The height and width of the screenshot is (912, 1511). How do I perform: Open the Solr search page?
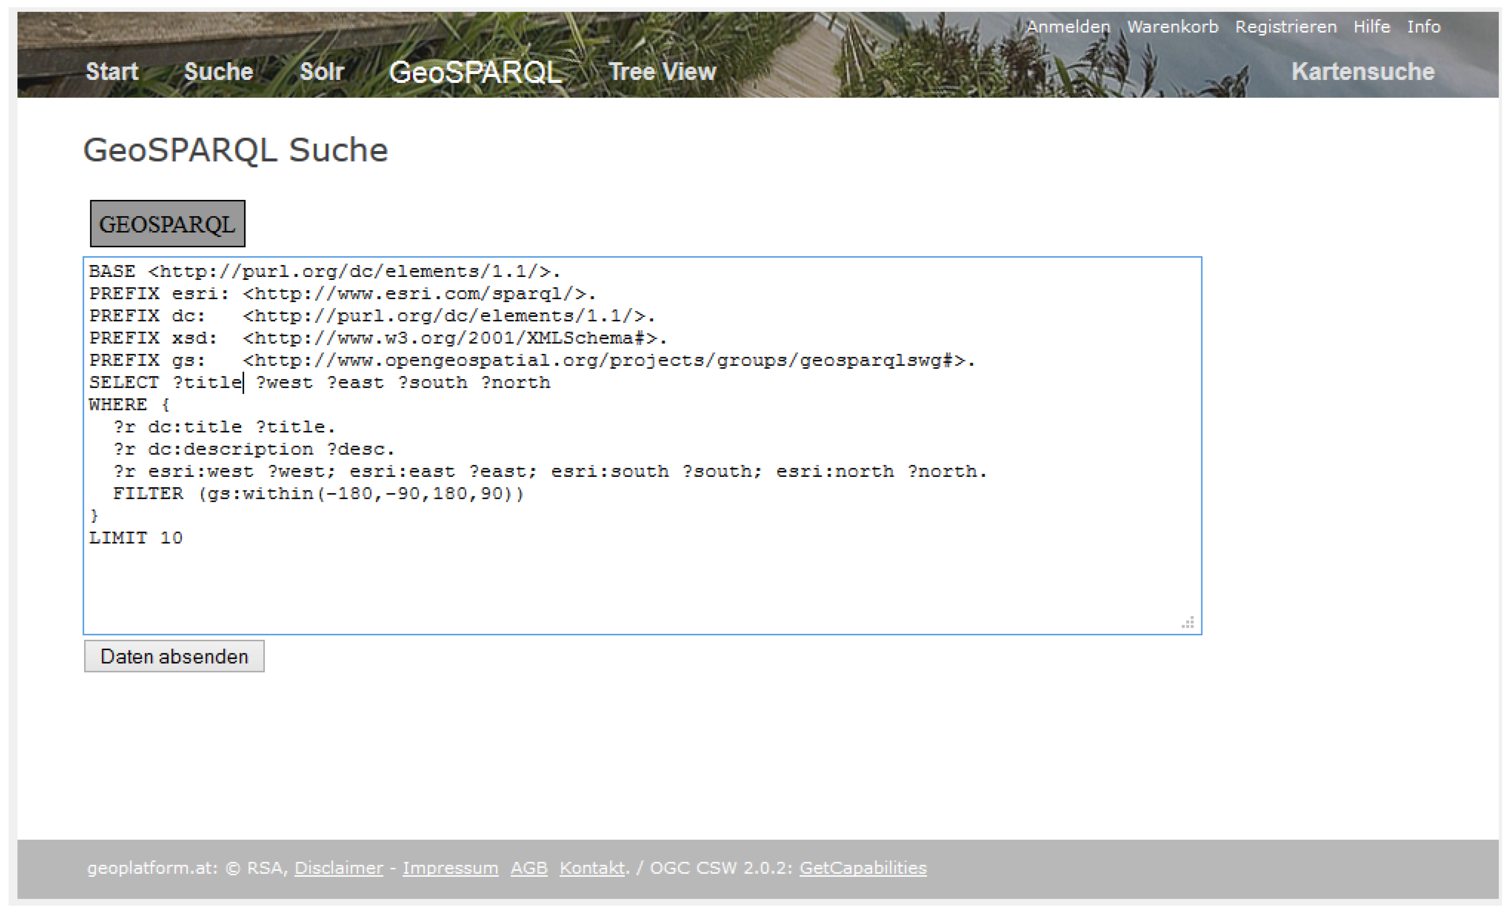(321, 72)
